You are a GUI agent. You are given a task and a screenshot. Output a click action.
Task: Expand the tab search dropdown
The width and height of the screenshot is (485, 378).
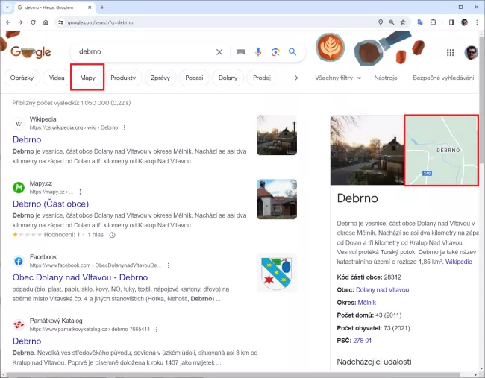(7, 7)
